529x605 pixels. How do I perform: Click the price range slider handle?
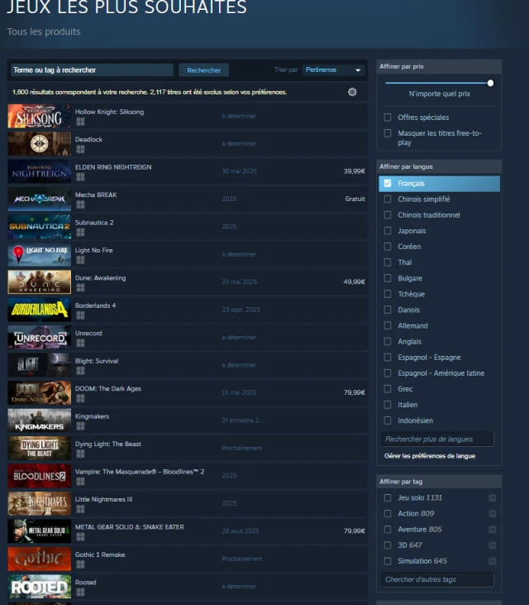(490, 83)
